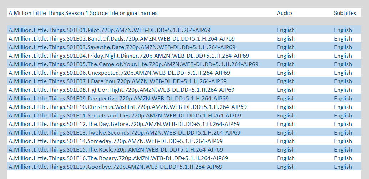369x179 pixels.
Task: Click the 'Subtitles' column header
Action: pos(345,13)
